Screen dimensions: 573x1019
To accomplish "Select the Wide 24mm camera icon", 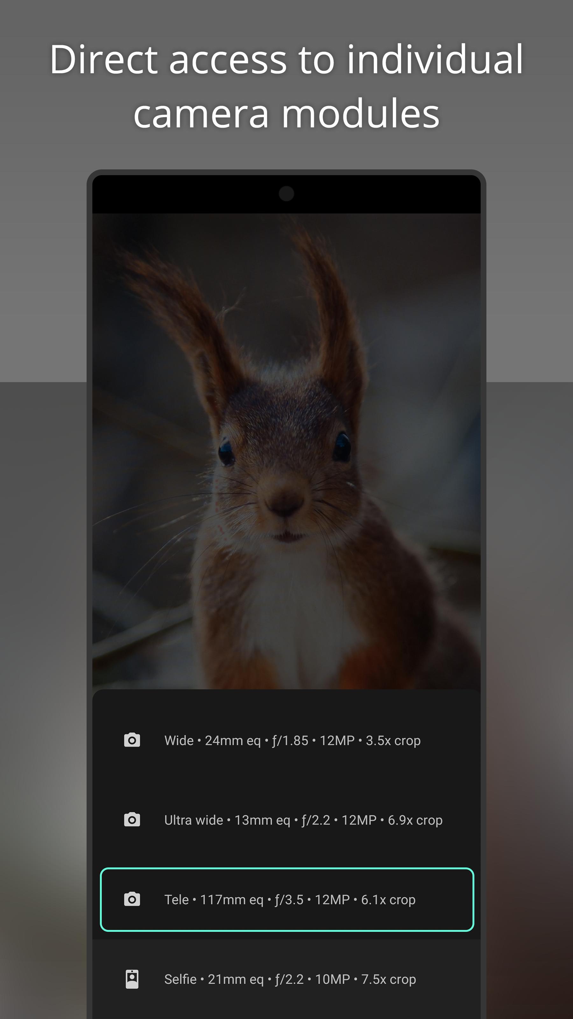I will click(132, 740).
